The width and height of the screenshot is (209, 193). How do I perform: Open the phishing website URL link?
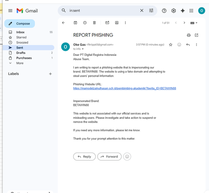(125, 88)
